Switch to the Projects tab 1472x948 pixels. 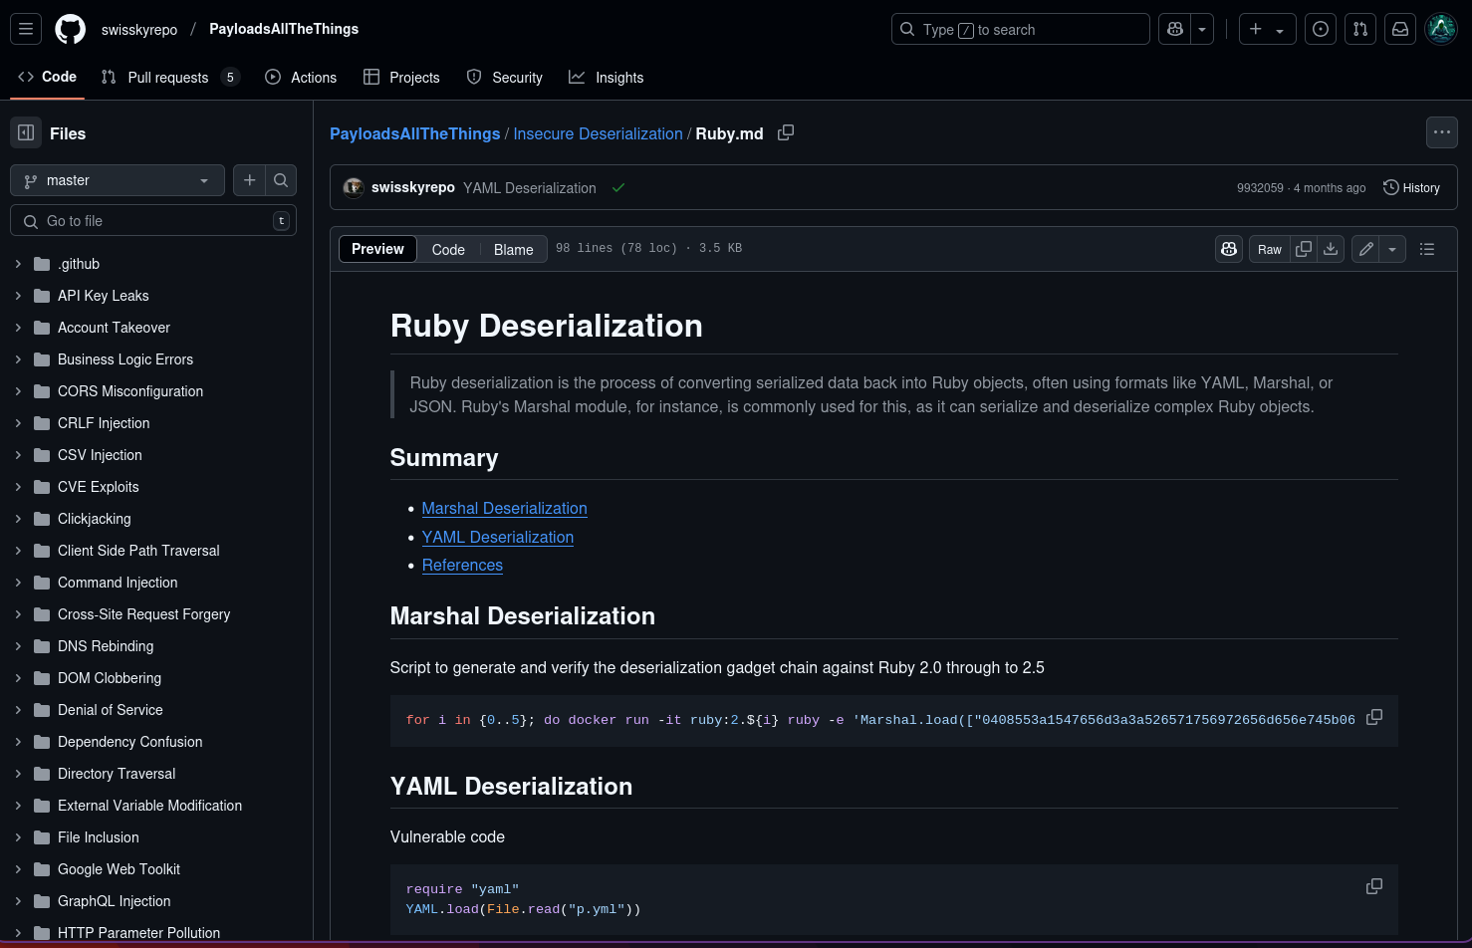tap(401, 77)
